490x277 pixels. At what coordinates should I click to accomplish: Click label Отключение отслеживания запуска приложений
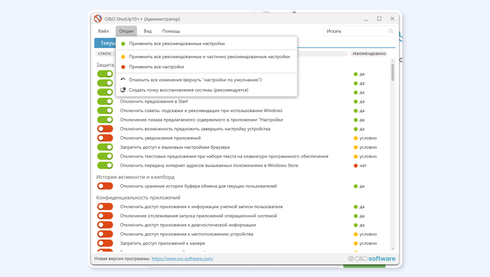pos(198,216)
